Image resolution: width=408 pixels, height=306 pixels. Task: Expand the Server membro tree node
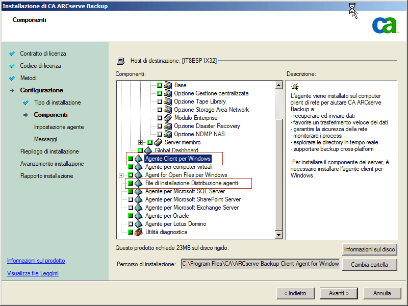(x=141, y=142)
